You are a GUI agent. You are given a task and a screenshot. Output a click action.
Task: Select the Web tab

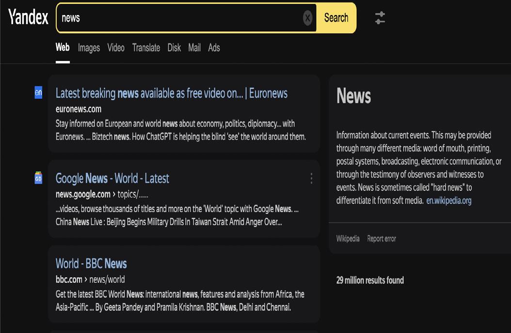pyautogui.click(x=63, y=47)
